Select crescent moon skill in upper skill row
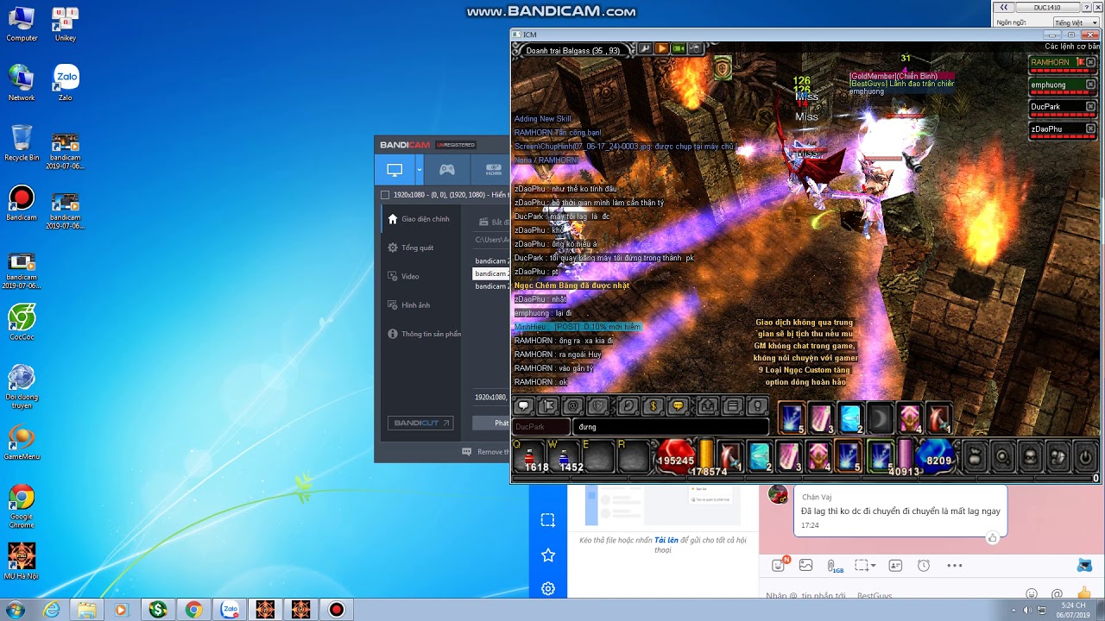 click(880, 417)
